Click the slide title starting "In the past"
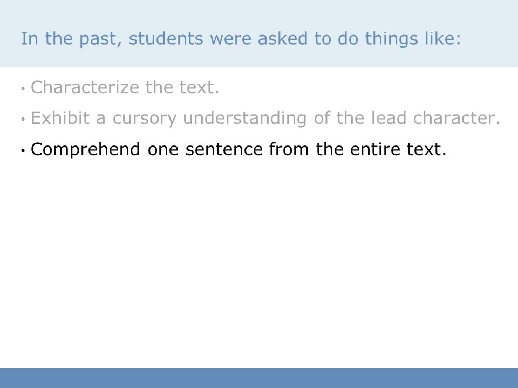This screenshot has width=518, height=388. coord(241,39)
